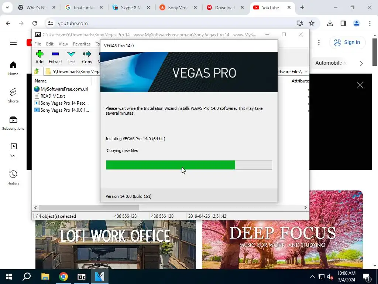This screenshot has height=284, width=378.
Task: Open View menu in 7-Zip
Action: (x=63, y=44)
